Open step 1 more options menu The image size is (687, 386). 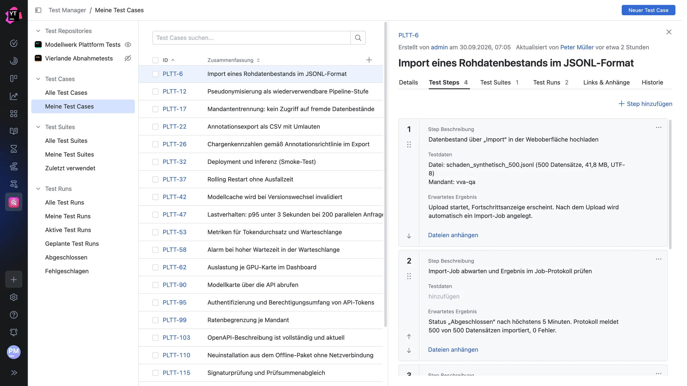coord(658,127)
